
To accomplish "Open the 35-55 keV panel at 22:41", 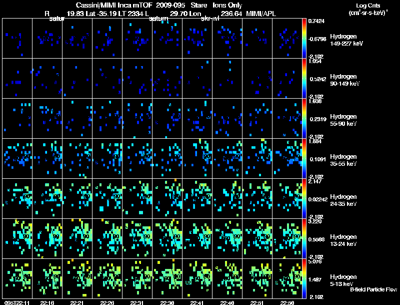I will click(197, 159).
